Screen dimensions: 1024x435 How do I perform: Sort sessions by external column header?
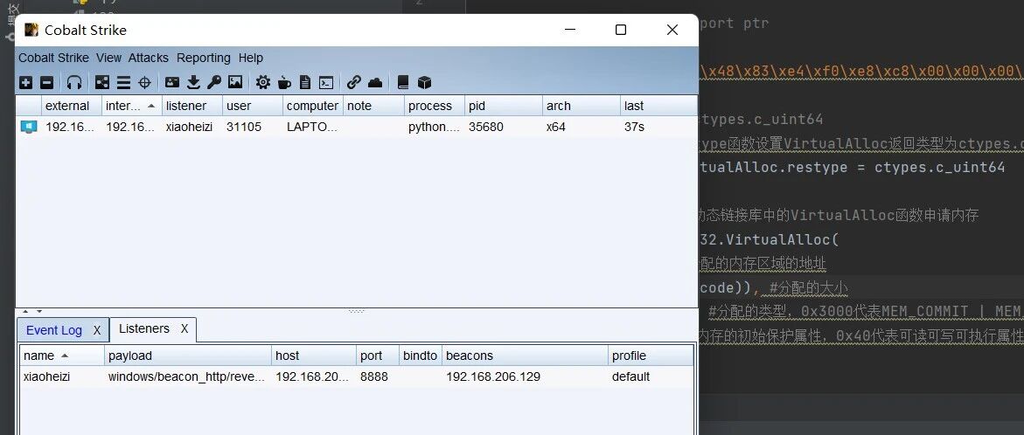(72, 106)
